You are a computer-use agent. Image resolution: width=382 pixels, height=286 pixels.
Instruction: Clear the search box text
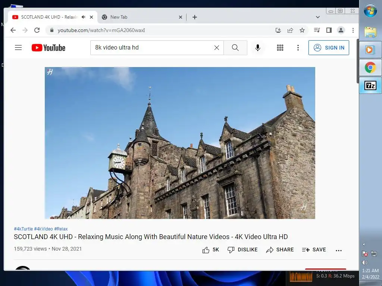click(x=217, y=48)
